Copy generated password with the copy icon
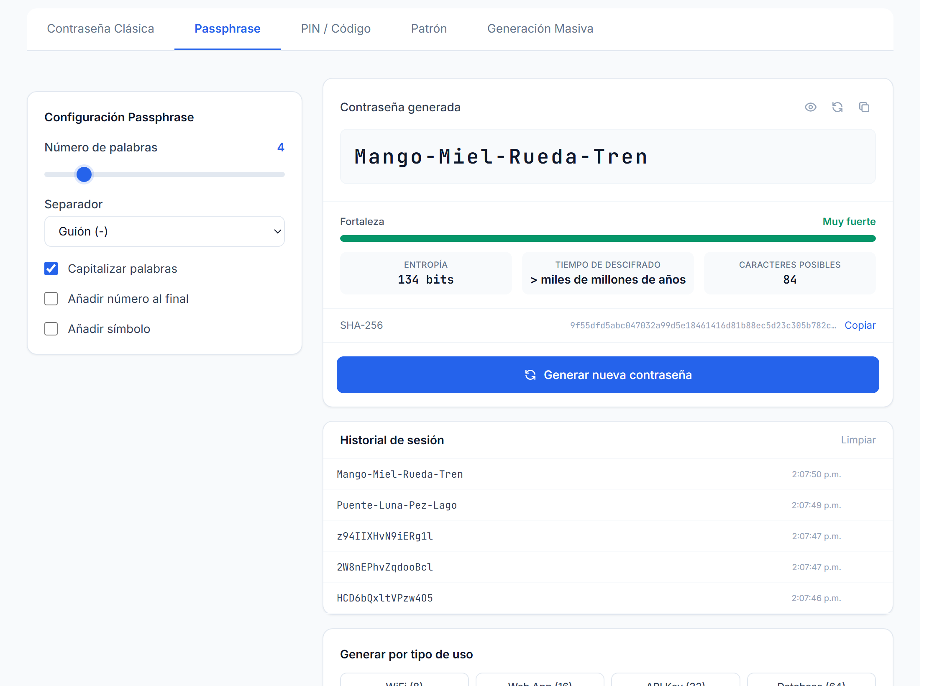The width and height of the screenshot is (937, 686). click(x=864, y=108)
